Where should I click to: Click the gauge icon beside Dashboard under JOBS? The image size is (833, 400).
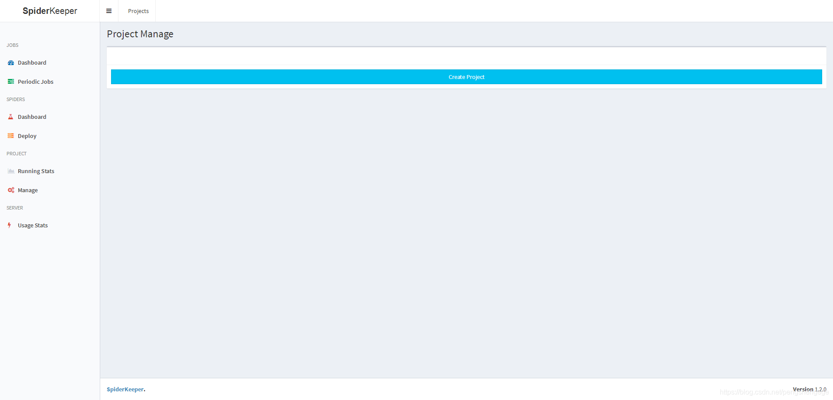10,62
